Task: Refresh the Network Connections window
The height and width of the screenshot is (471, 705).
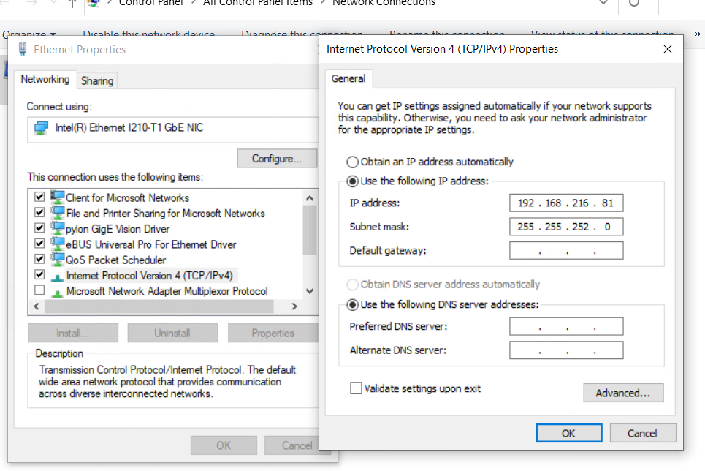Action: point(633,4)
